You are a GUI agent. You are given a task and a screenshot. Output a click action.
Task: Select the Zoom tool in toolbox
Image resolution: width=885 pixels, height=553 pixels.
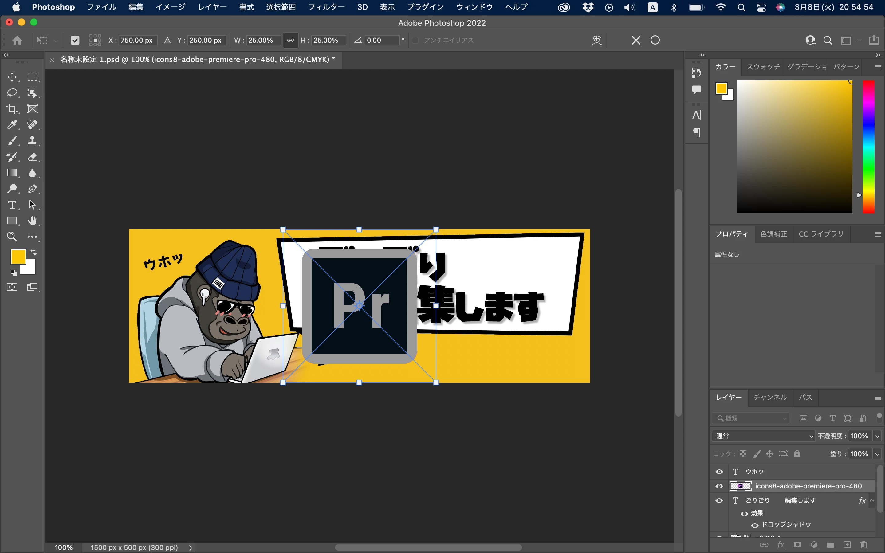(12, 237)
